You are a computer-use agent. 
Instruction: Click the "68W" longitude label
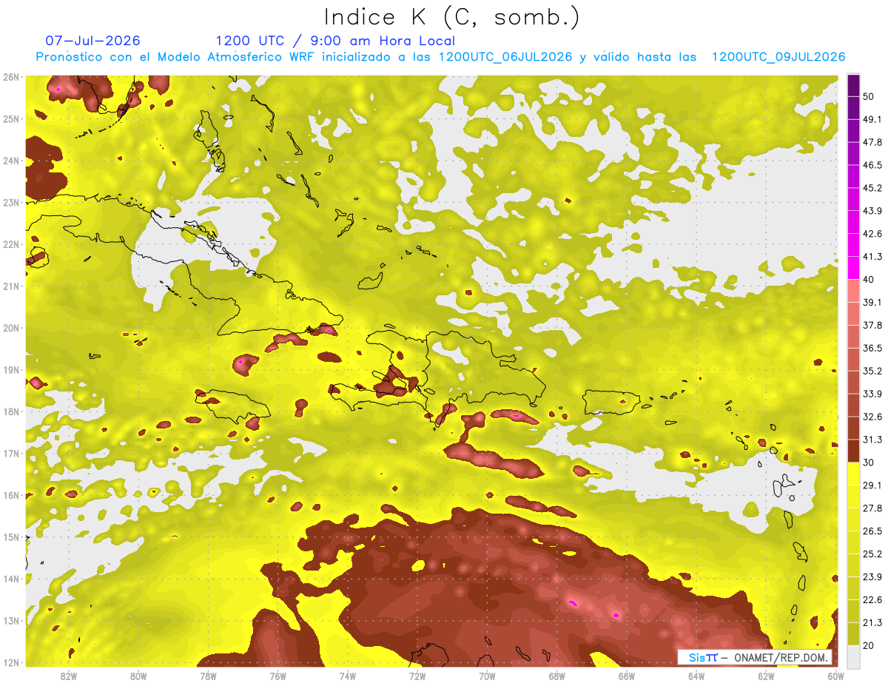point(556,676)
